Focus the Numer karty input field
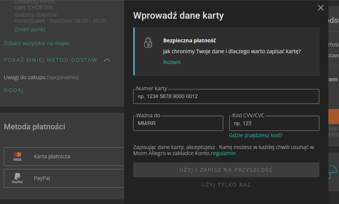This screenshot has height=204, width=339. [226, 96]
